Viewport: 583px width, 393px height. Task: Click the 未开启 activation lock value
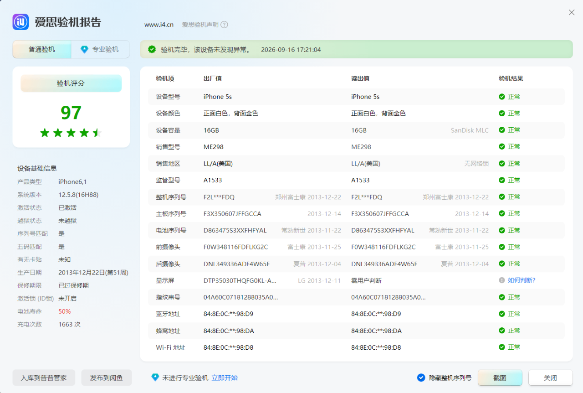coord(67,299)
